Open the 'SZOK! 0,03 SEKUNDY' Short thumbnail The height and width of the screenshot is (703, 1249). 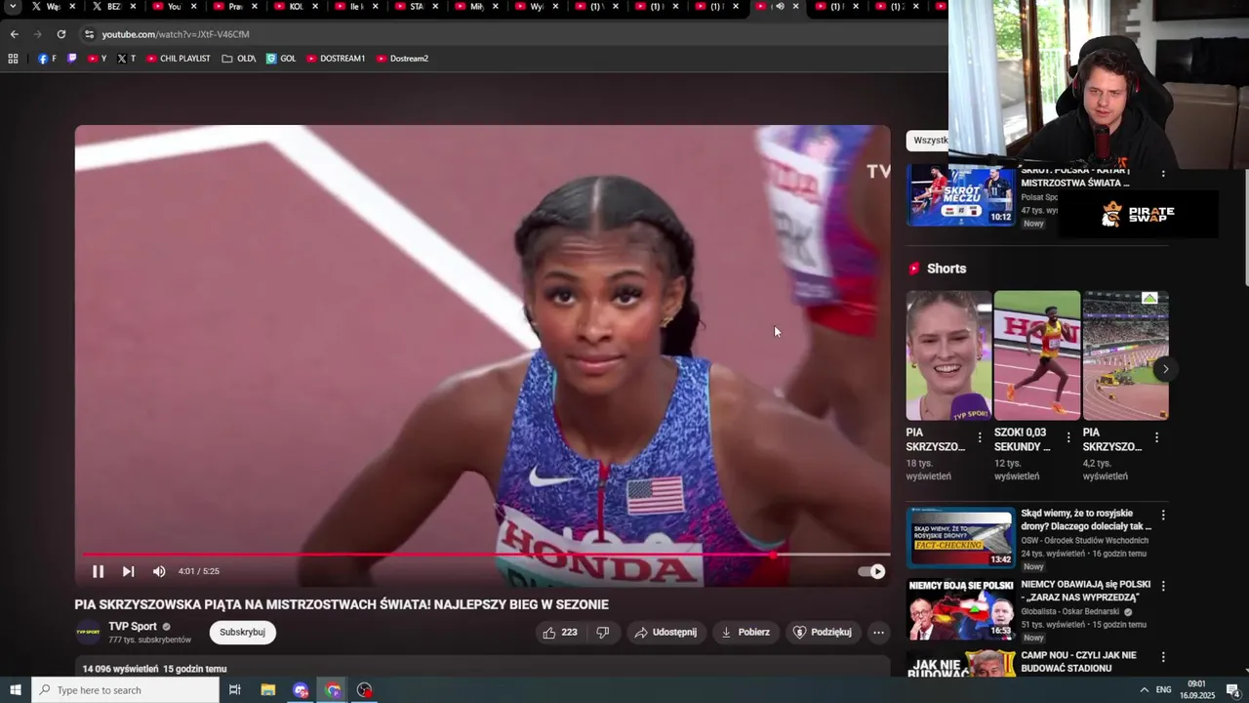point(1037,355)
